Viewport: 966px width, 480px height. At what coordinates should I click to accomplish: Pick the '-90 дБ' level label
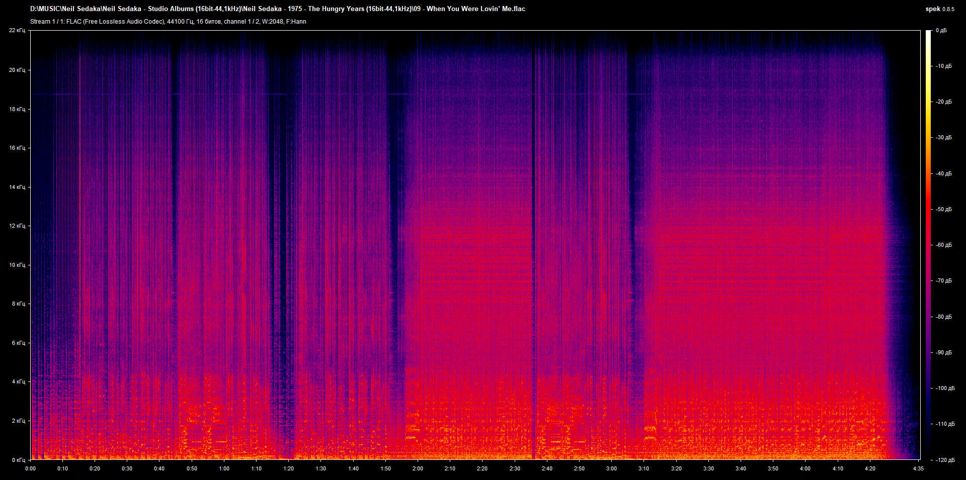[x=944, y=353]
